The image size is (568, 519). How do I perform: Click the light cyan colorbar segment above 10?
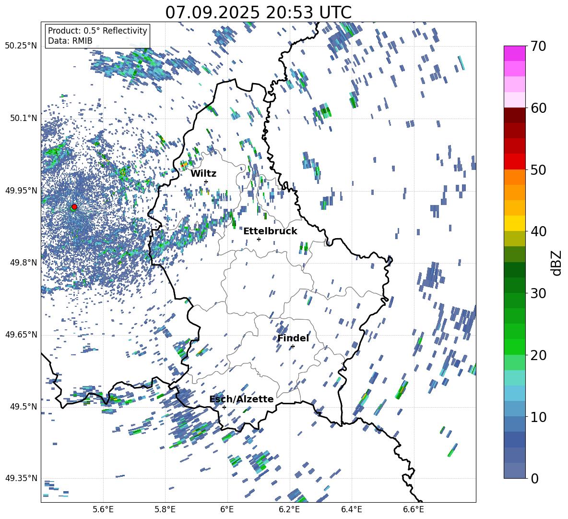(514, 393)
